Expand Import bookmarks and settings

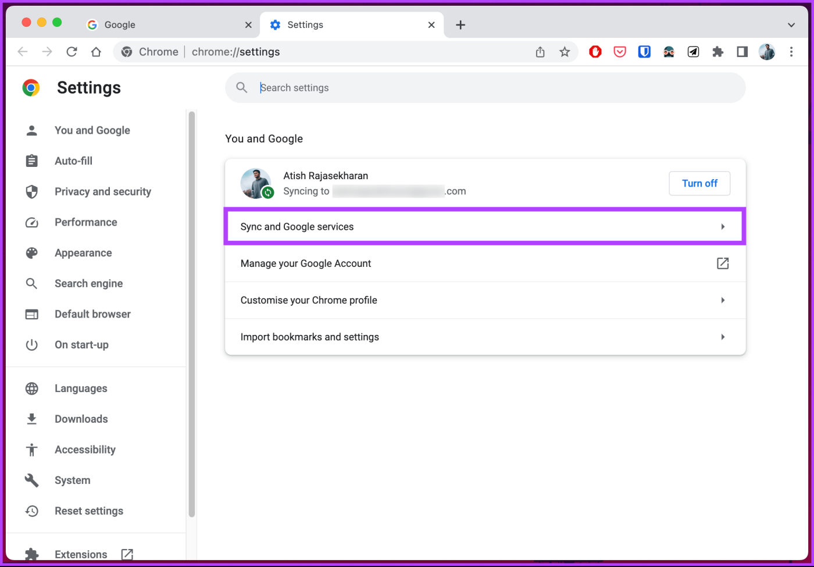click(485, 337)
